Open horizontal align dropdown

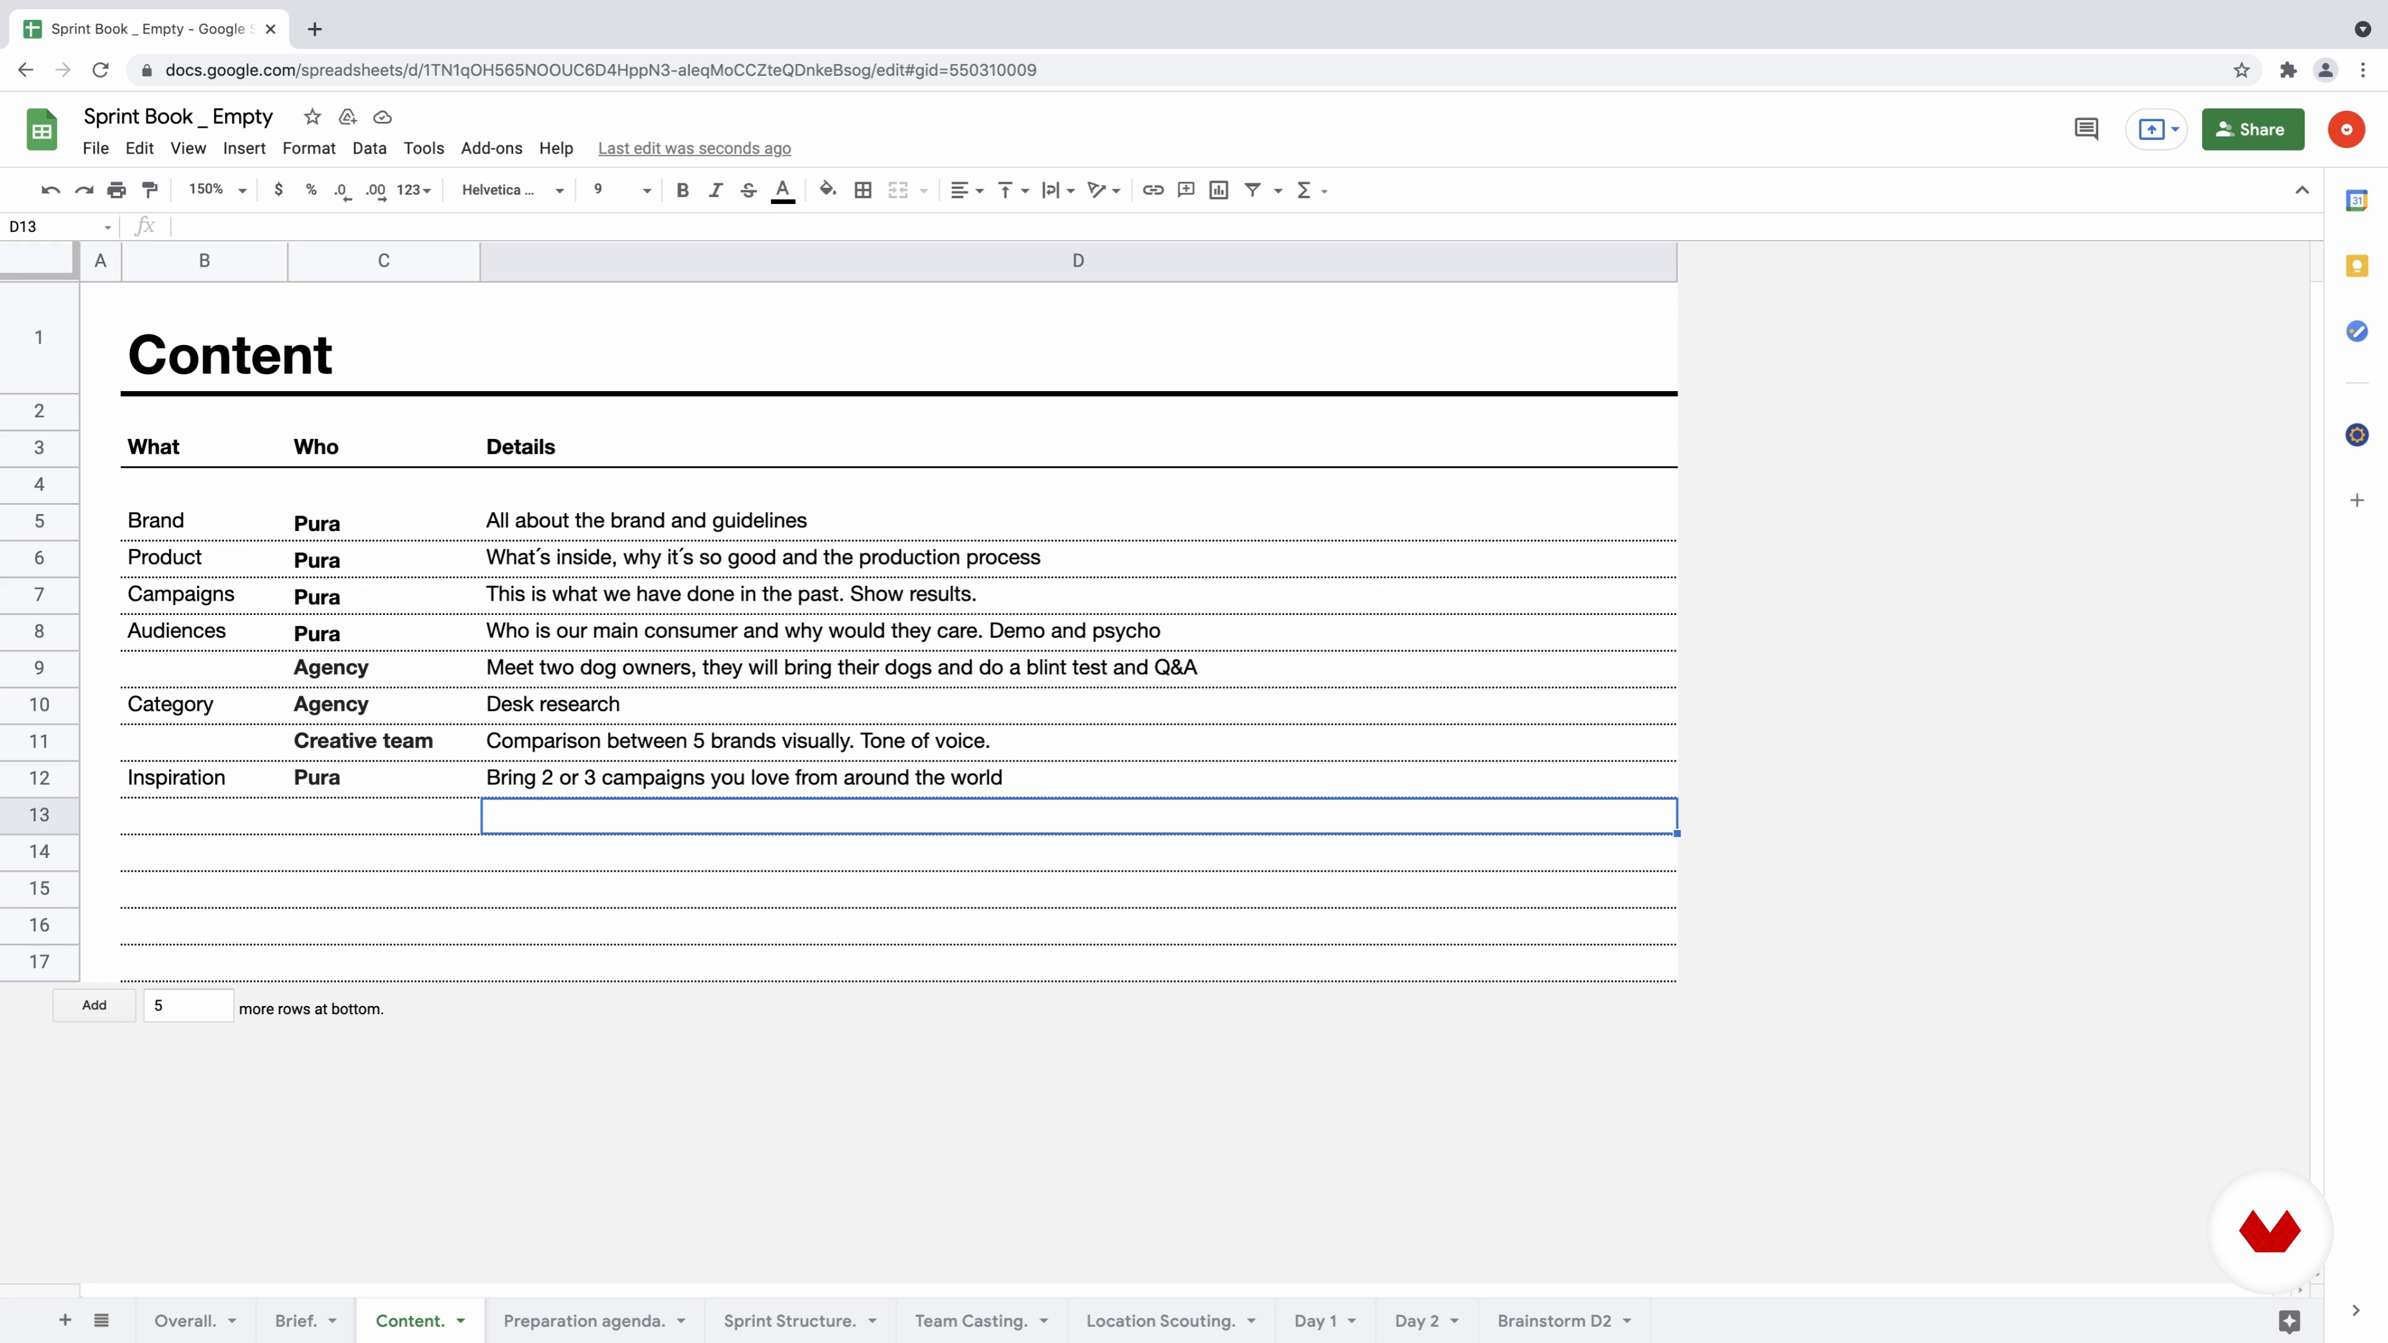[x=967, y=190]
